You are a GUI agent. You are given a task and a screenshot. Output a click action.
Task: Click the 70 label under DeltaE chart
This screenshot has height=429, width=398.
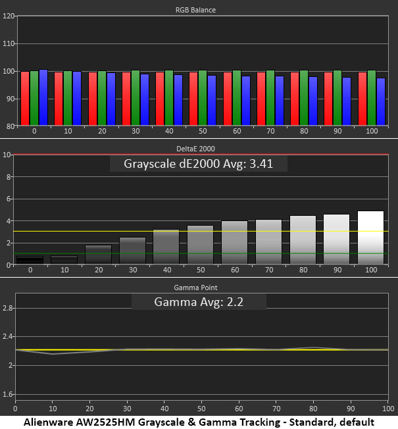(269, 270)
